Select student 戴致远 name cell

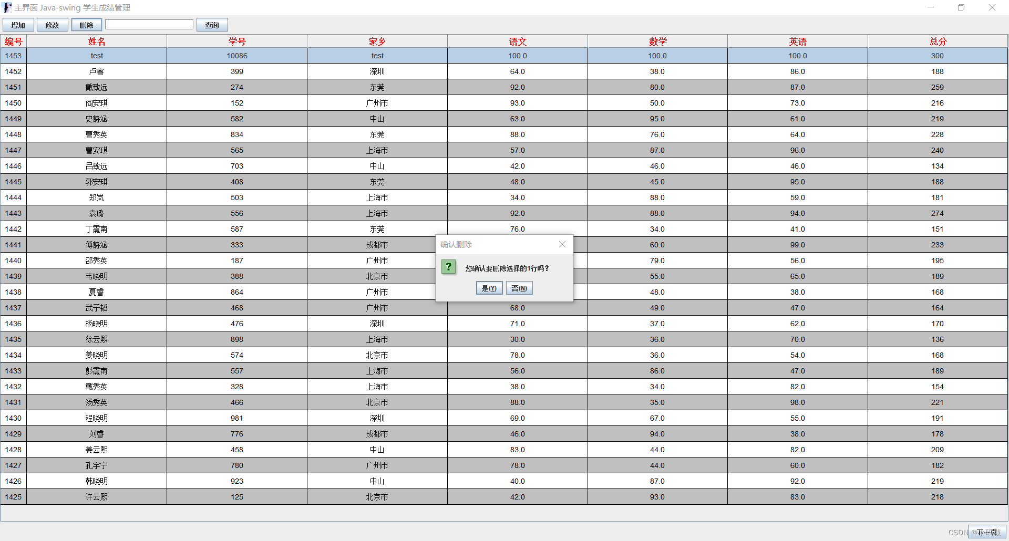[97, 87]
